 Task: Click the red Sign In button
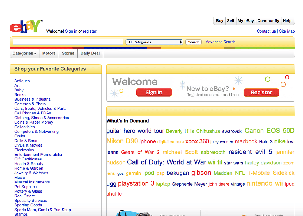click(154, 92)
